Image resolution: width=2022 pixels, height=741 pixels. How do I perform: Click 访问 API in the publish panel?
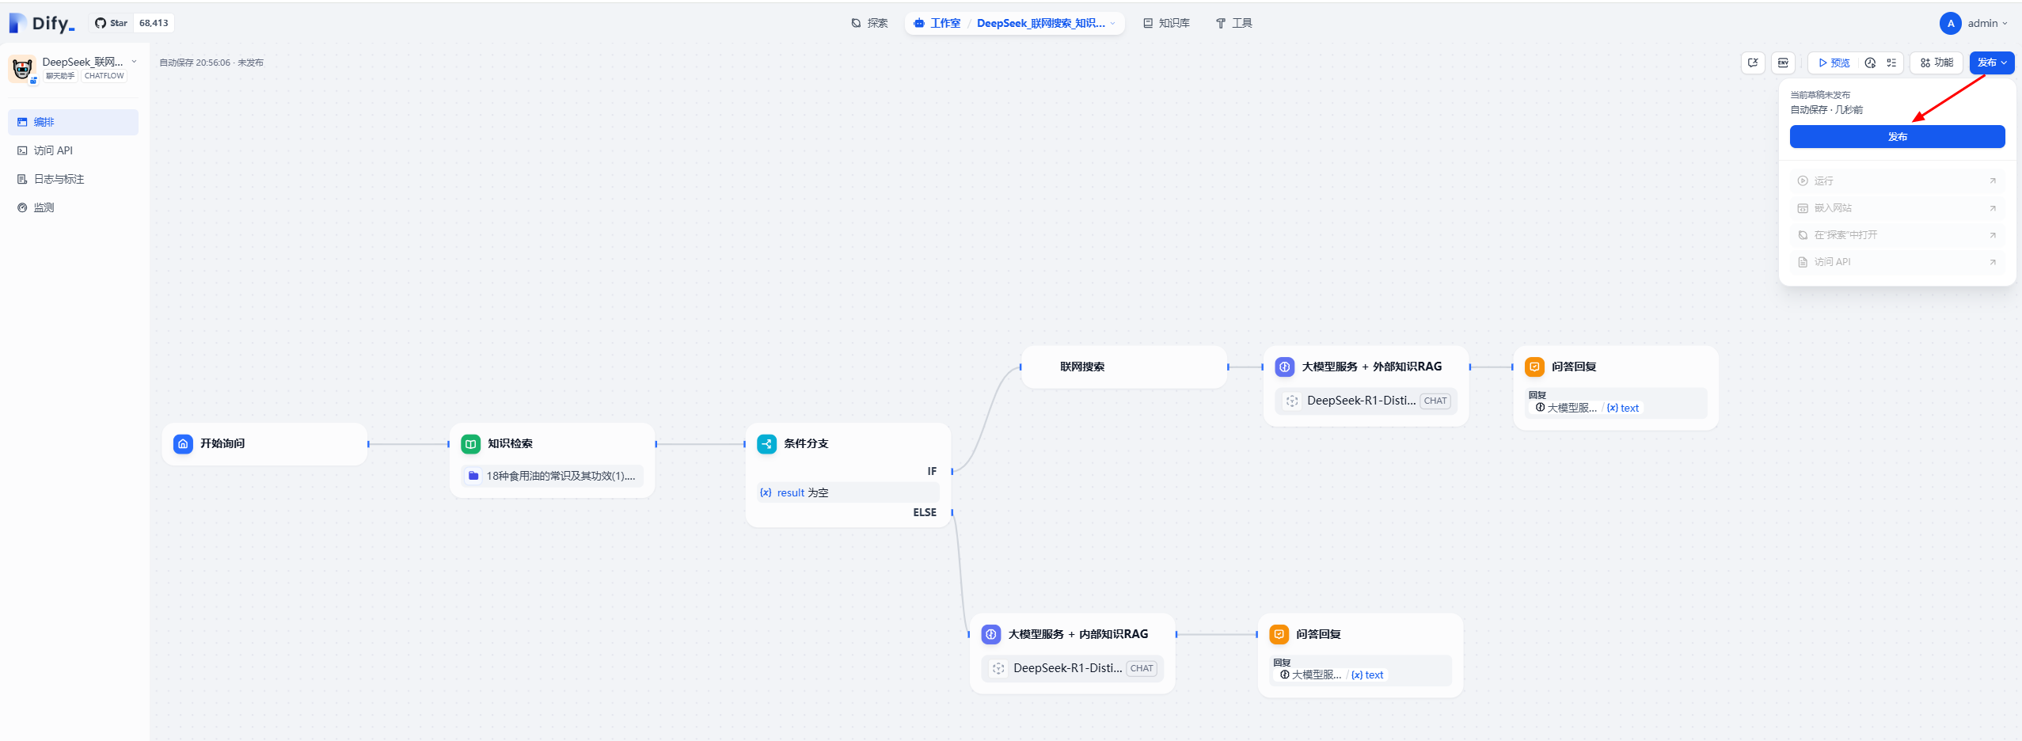pyautogui.click(x=1897, y=261)
